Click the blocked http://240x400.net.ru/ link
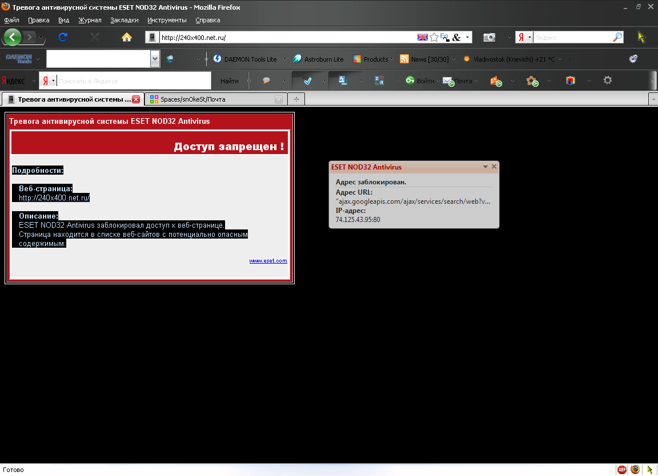Screen dimensions: 658x476 (54, 198)
